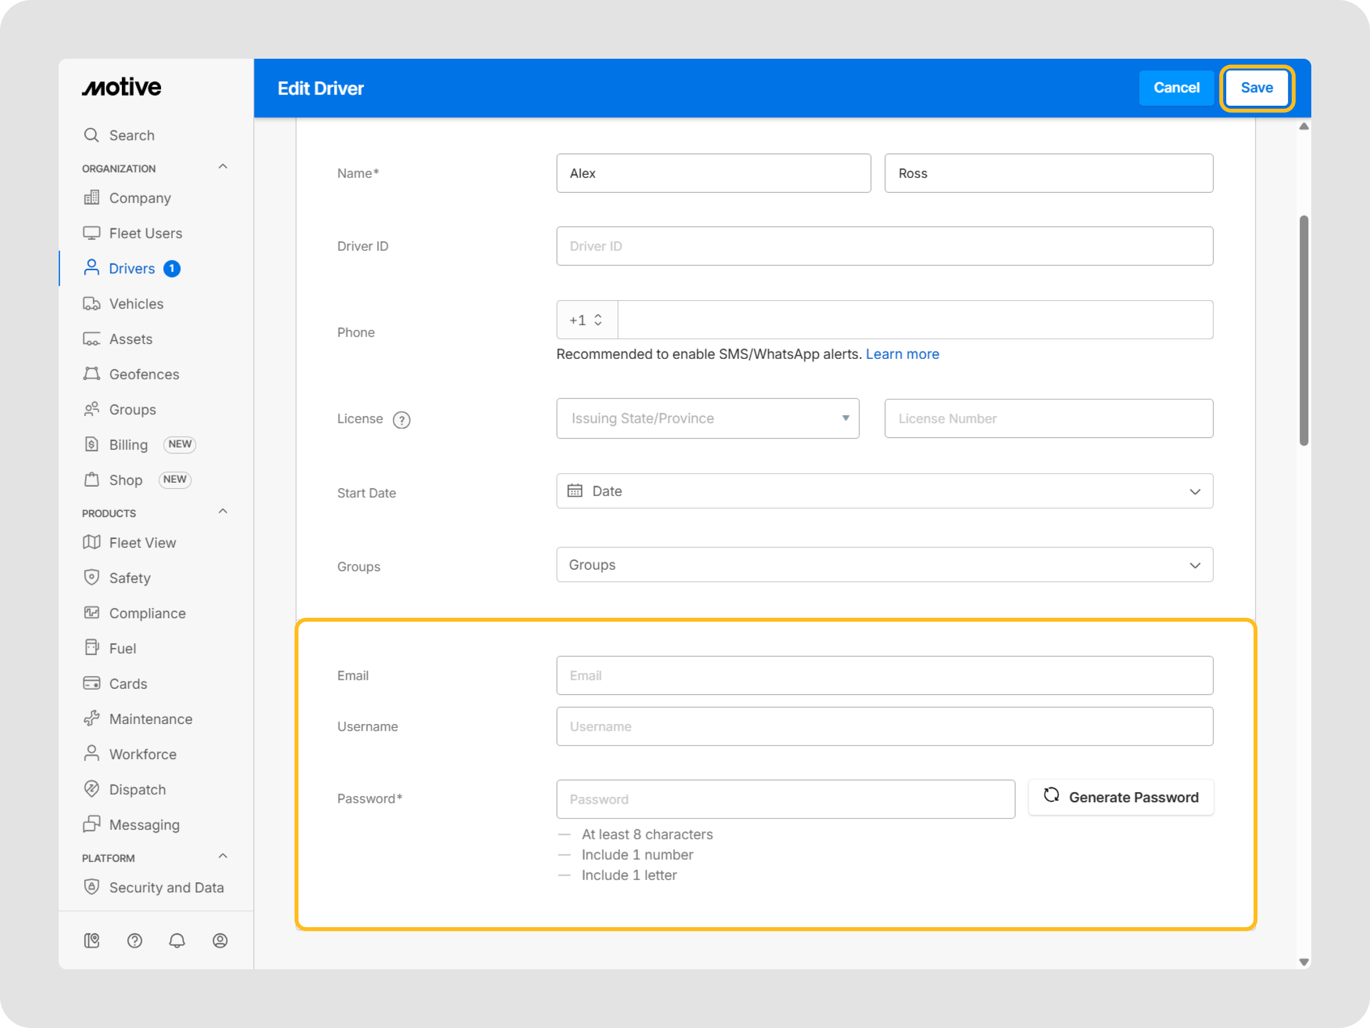This screenshot has height=1028, width=1370.
Task: Open the Drivers tab in sidebar
Action: (132, 268)
